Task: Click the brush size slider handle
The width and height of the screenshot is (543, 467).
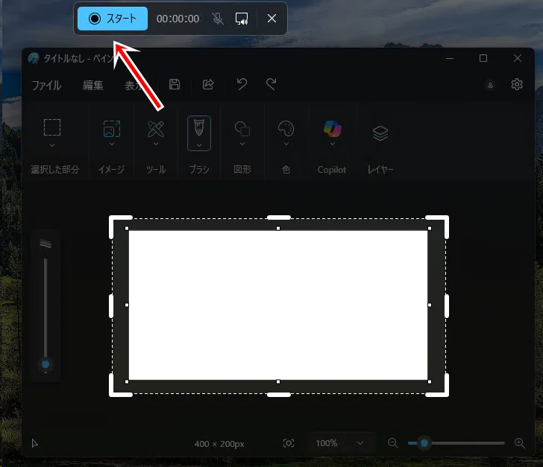Action: click(45, 364)
